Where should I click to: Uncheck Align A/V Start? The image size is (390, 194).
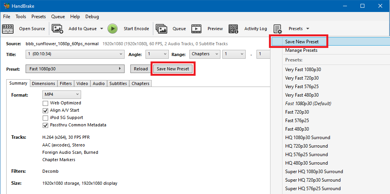(45, 111)
